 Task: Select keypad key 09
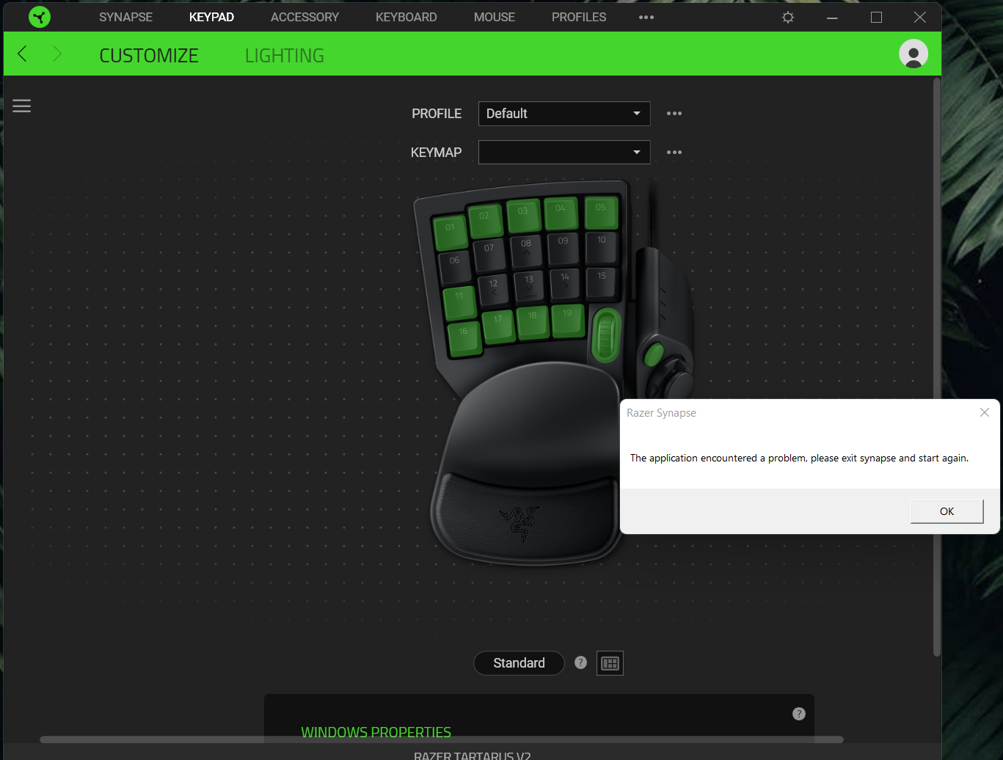563,248
